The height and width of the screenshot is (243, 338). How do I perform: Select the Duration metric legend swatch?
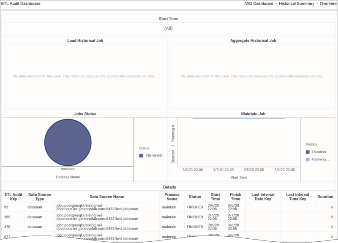308,152
